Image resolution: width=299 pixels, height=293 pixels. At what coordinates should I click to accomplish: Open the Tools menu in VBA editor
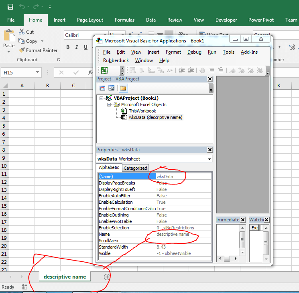click(228, 52)
